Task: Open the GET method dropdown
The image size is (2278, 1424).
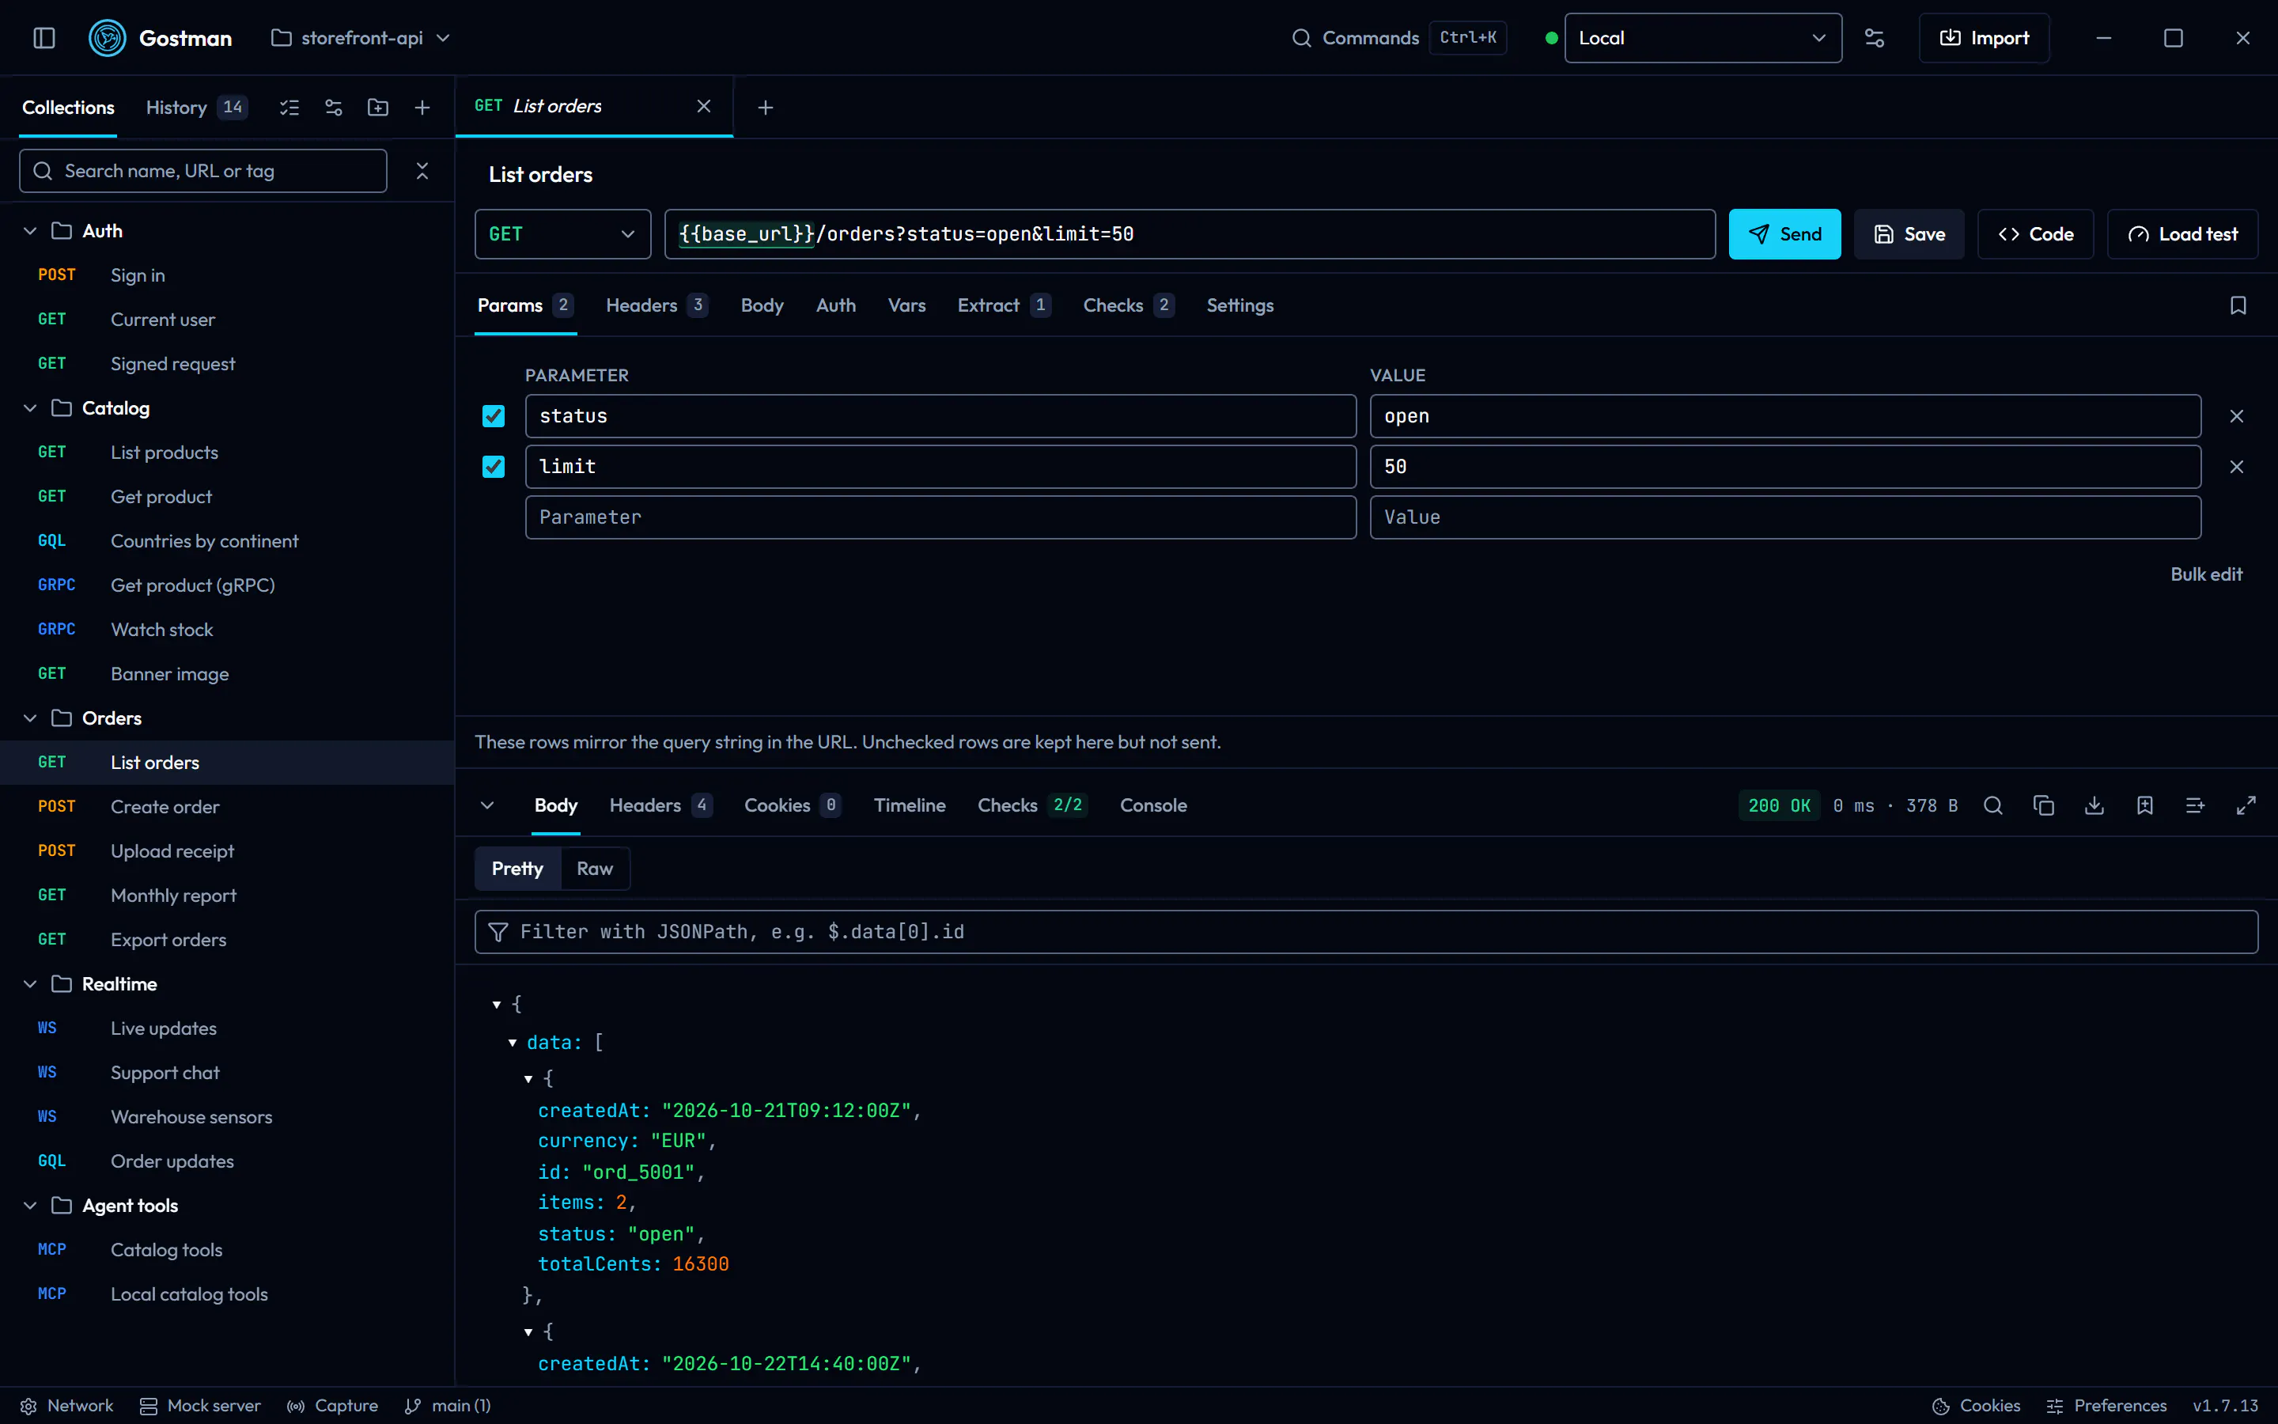Action: [562, 233]
